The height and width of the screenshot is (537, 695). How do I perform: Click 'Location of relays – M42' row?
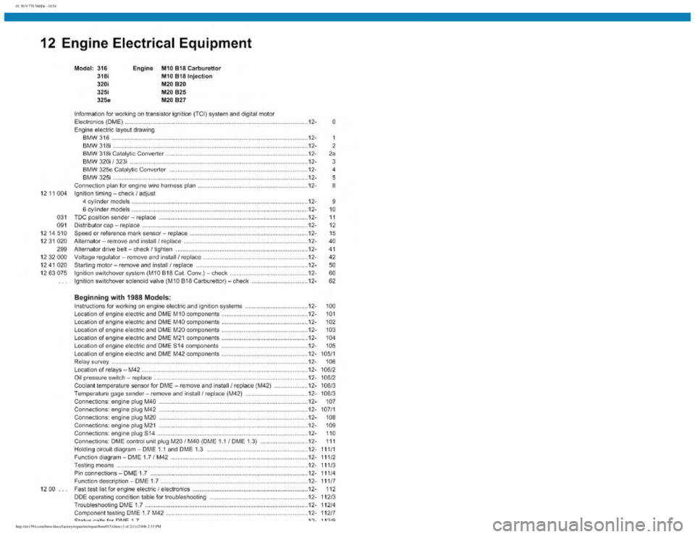click(x=205, y=370)
